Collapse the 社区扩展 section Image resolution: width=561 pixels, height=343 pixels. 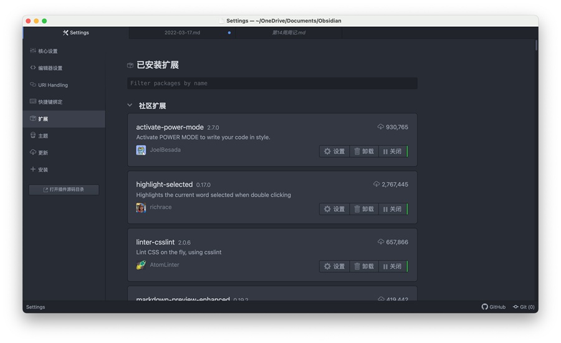(x=130, y=106)
